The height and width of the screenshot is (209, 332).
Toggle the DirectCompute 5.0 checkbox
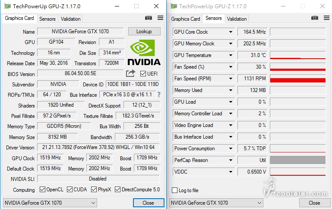pyautogui.click(x=117, y=189)
